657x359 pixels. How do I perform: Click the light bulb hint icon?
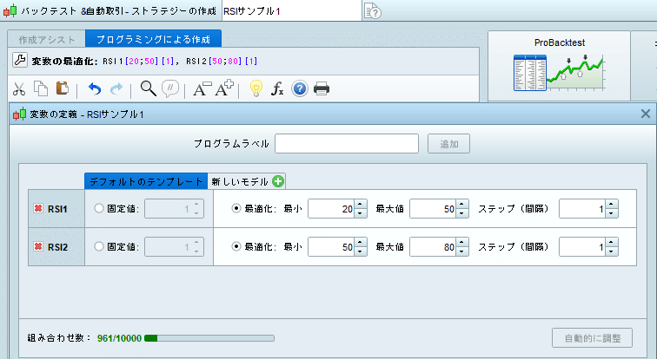pyautogui.click(x=256, y=88)
